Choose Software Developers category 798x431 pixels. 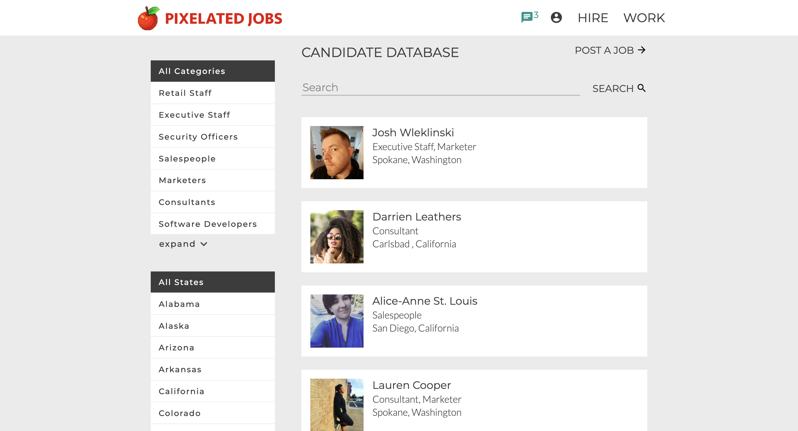[x=208, y=224]
